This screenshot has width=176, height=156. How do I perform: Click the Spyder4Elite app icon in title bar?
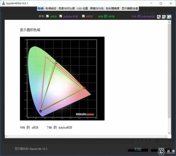(x=4, y=3)
